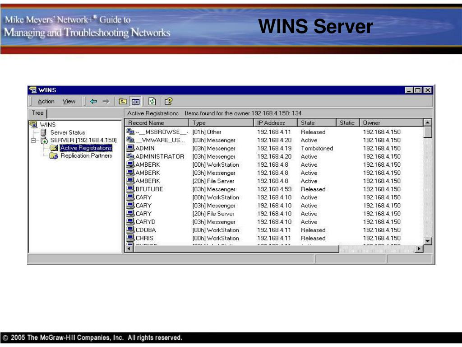The height and width of the screenshot is (347, 462).
Task: Click AMBERK's [20h] File Server type cell
Action: [213, 181]
